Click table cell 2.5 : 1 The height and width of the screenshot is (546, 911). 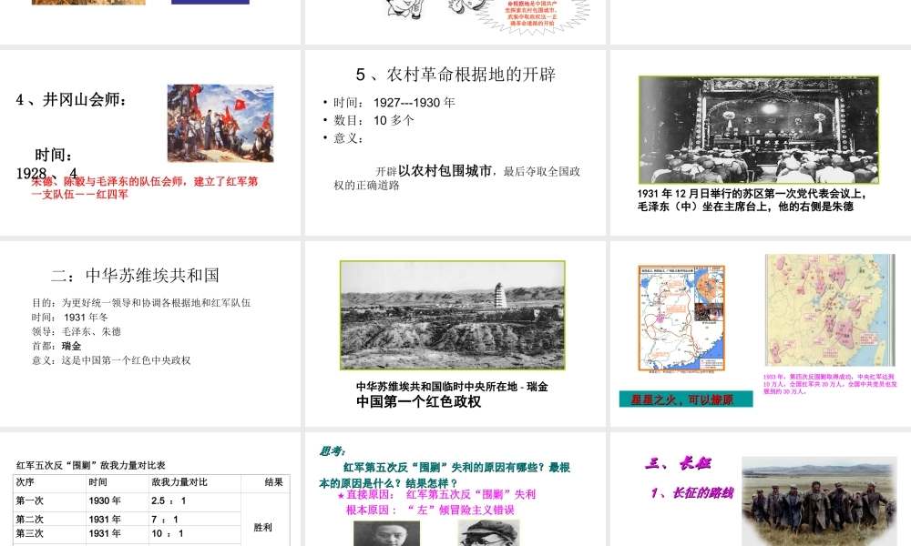[x=169, y=500]
